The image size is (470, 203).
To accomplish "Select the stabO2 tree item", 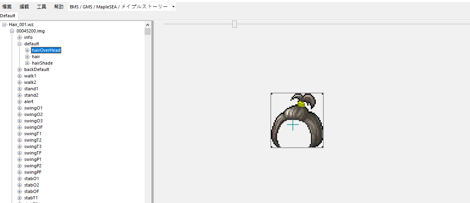I will [x=31, y=185].
